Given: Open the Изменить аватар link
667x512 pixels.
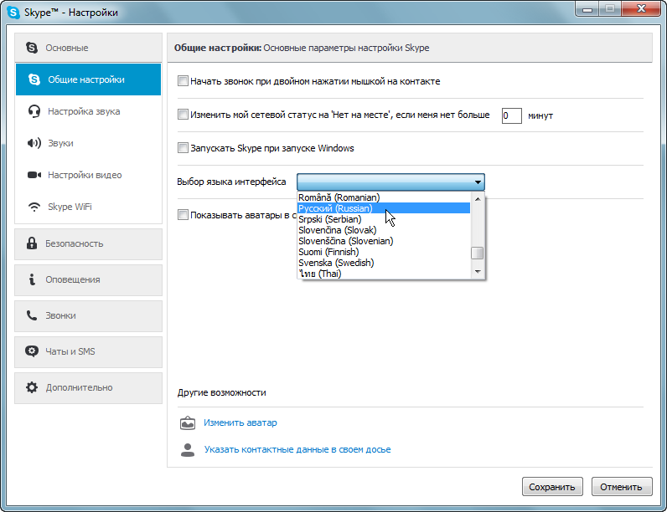Looking at the screenshot, I should (x=240, y=422).
